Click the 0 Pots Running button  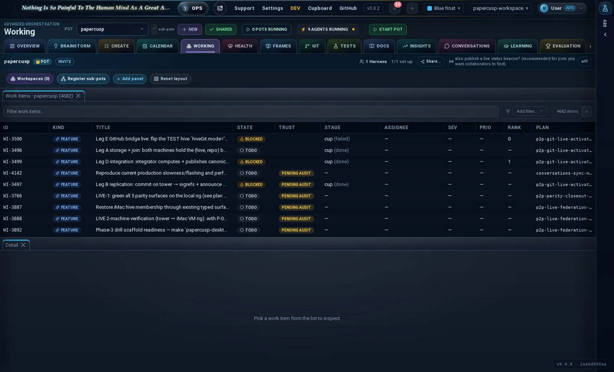point(266,29)
